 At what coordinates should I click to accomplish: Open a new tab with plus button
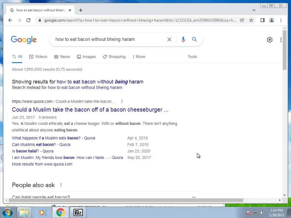80,10
